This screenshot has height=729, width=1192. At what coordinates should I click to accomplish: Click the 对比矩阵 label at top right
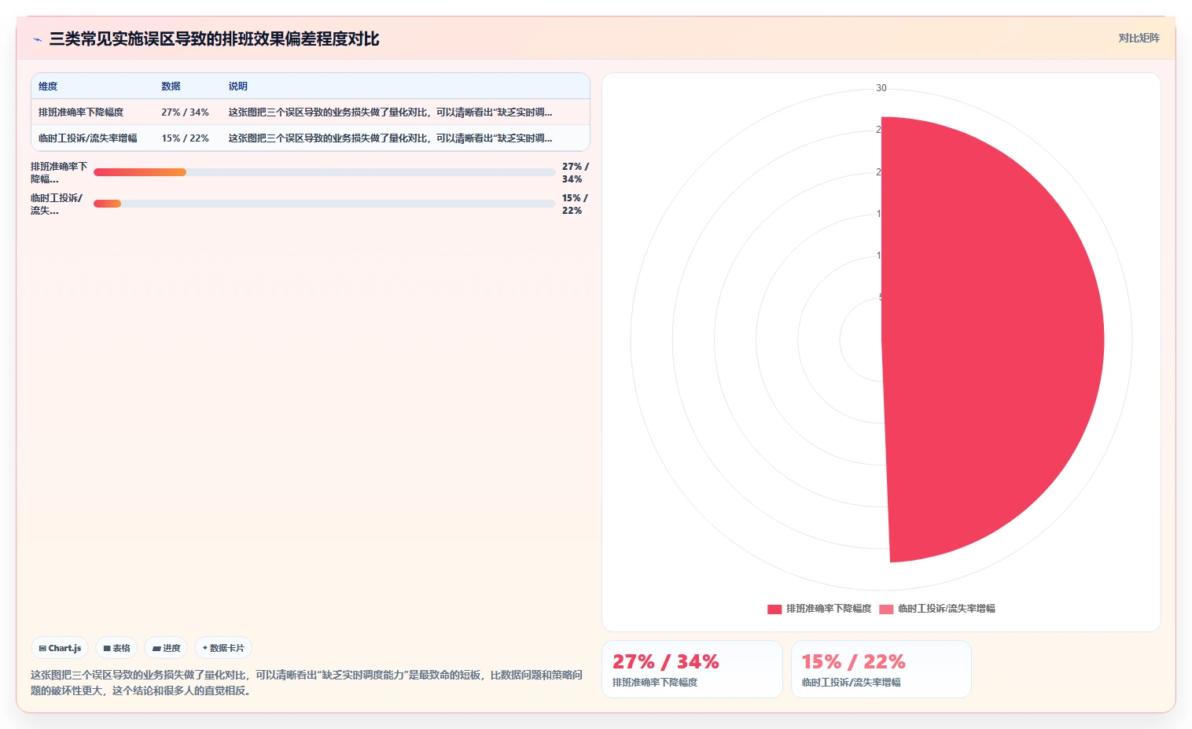pos(1139,38)
